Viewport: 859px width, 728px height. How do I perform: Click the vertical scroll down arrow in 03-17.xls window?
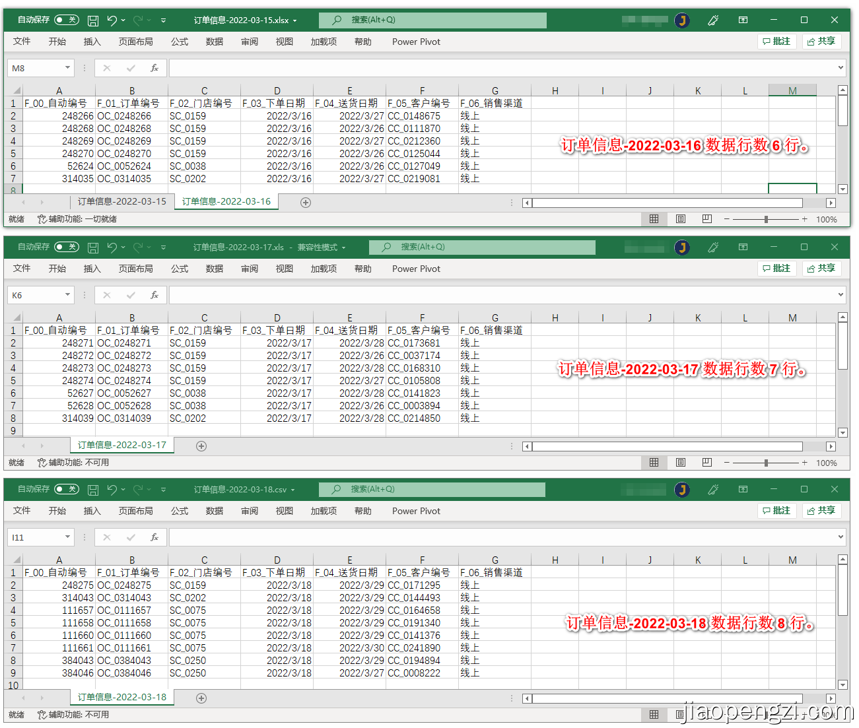pyautogui.click(x=842, y=432)
